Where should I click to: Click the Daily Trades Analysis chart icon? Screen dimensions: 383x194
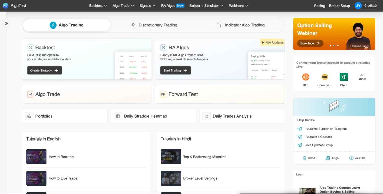pyautogui.click(x=207, y=116)
